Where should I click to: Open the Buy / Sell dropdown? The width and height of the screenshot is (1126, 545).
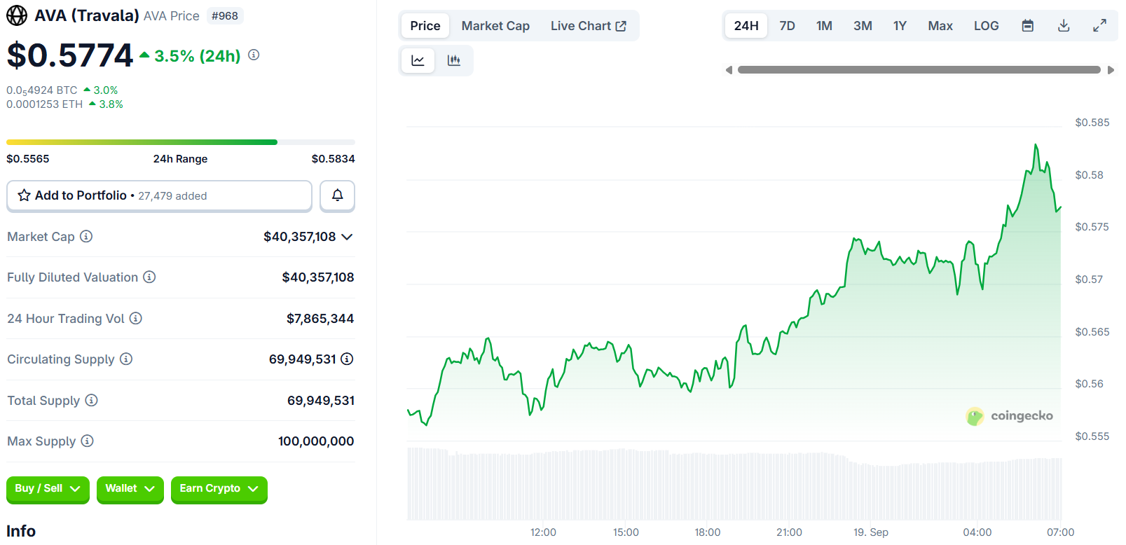point(48,489)
